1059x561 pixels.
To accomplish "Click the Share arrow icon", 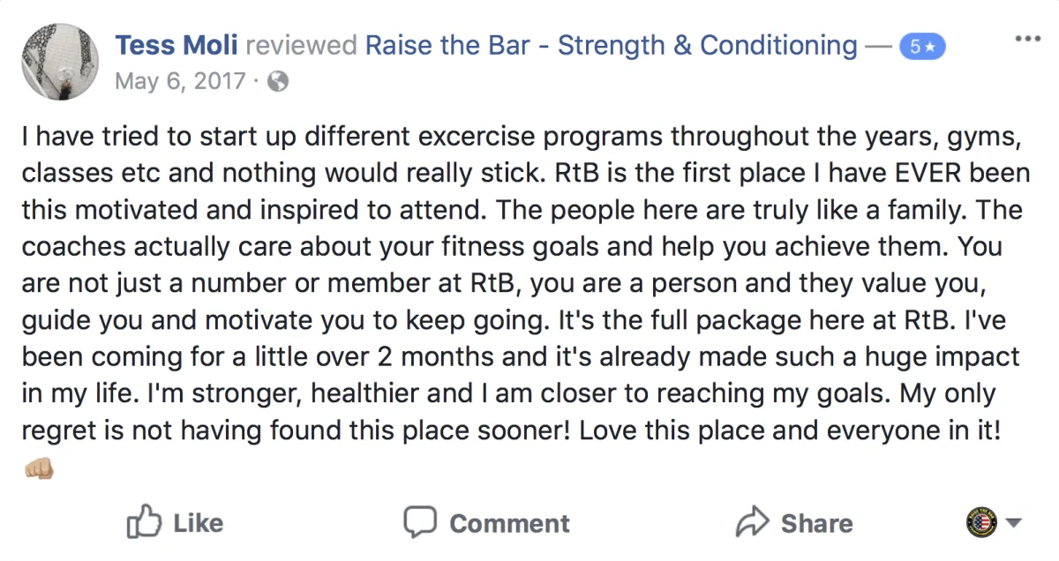I will tap(753, 521).
